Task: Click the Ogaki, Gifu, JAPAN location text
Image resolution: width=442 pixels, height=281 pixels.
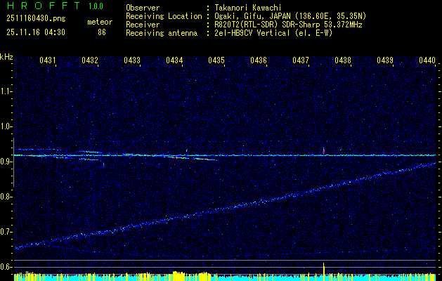Action: click(290, 16)
